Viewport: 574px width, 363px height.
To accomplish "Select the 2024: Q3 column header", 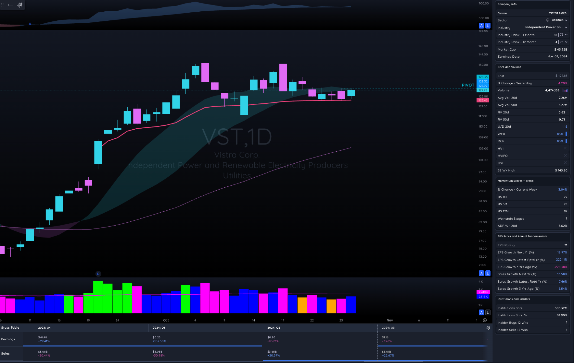I will click(x=388, y=328).
